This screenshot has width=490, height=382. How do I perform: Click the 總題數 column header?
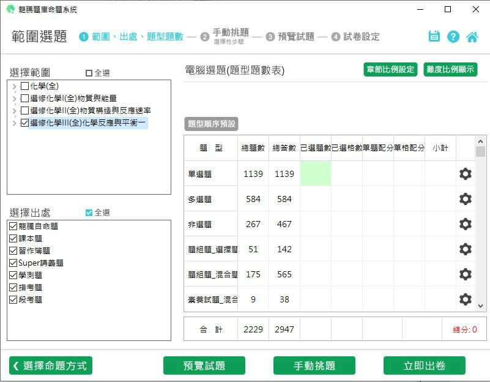253,148
